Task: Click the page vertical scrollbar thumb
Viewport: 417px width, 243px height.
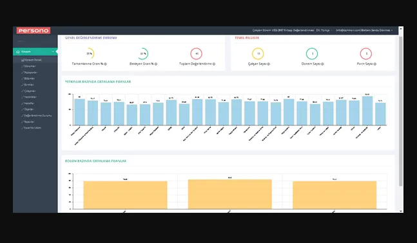Action: point(401,111)
